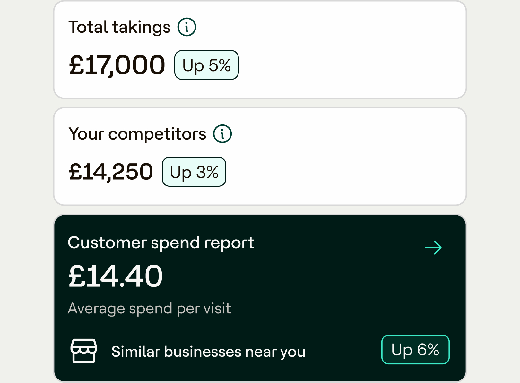Click the Up 3% badge
Viewport: 520px width, 383px height.
click(x=194, y=172)
